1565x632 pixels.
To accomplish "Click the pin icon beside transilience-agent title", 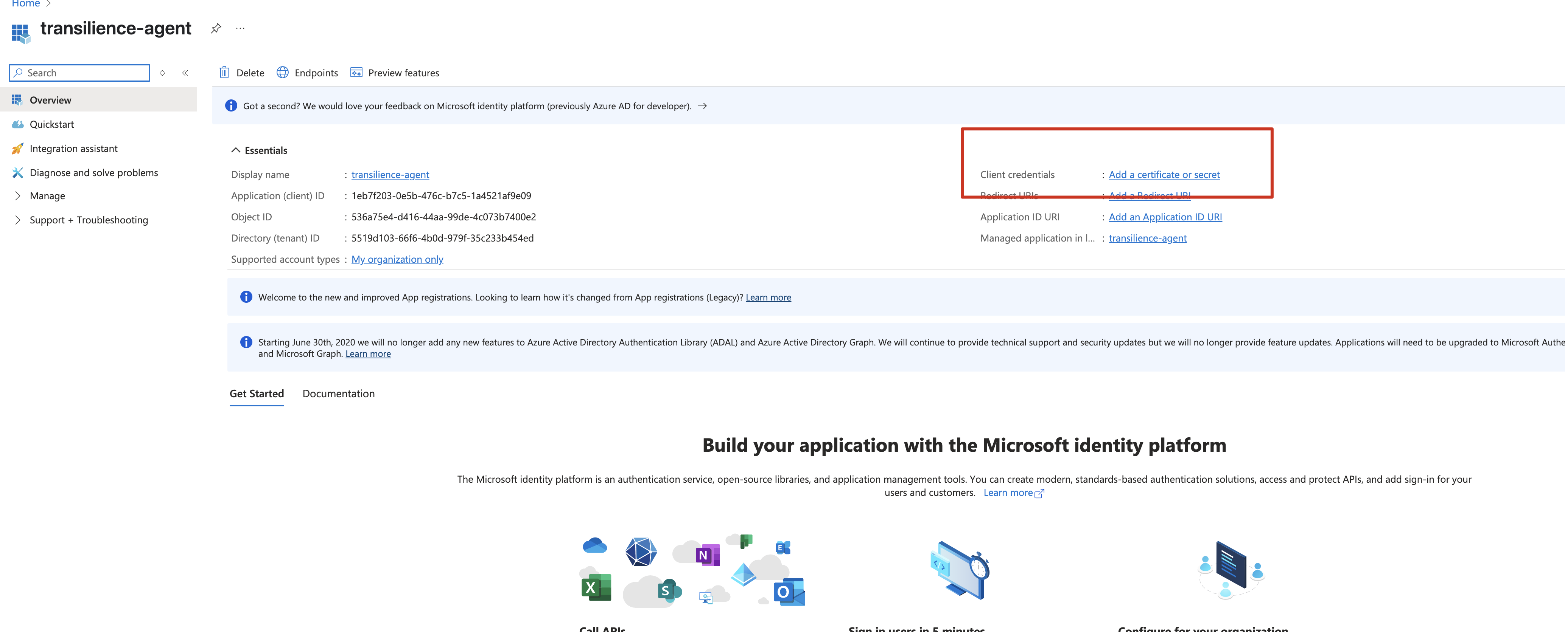I will 216,28.
